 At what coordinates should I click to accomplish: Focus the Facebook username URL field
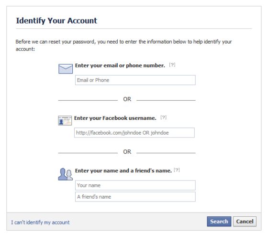click(134, 133)
